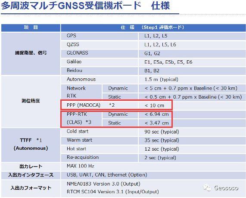Select the Hot start cell

tap(100, 149)
